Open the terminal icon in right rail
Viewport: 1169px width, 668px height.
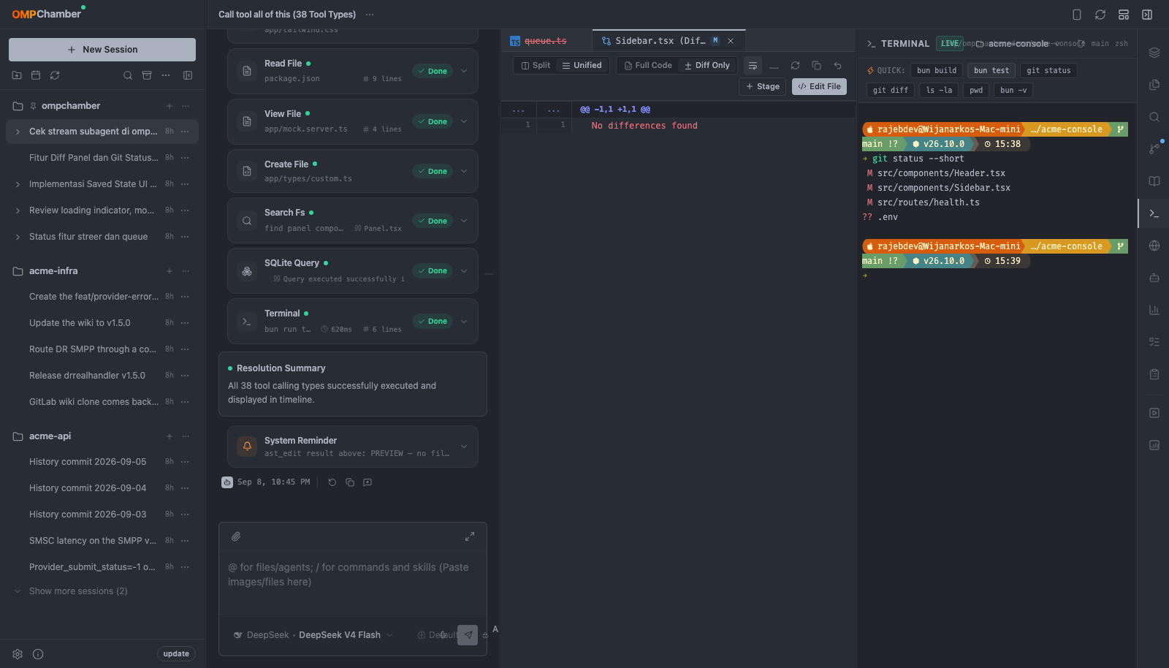pyautogui.click(x=1154, y=213)
